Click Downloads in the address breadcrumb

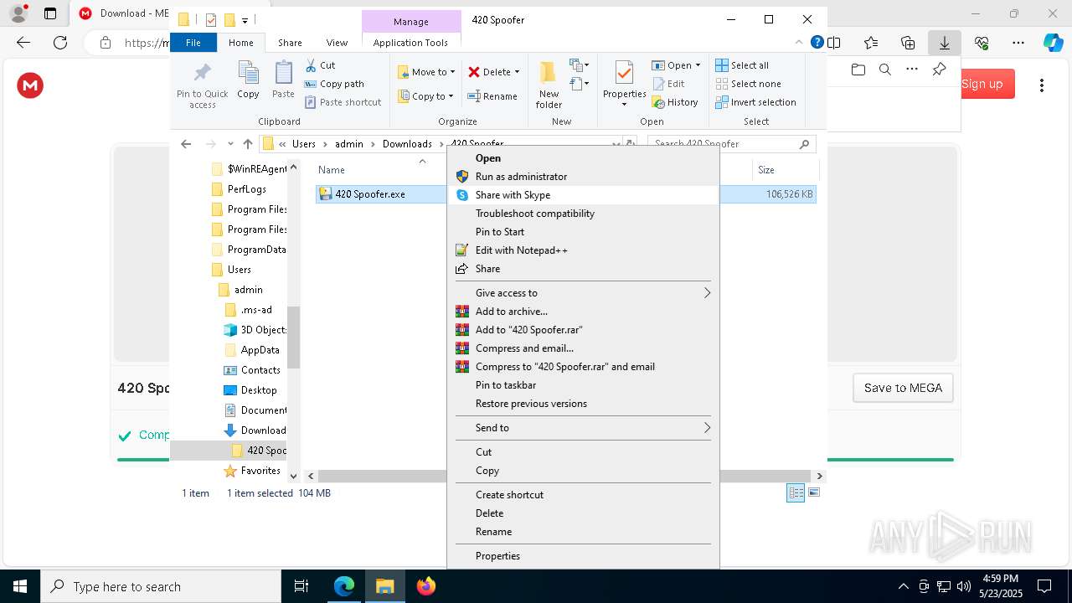pos(407,144)
